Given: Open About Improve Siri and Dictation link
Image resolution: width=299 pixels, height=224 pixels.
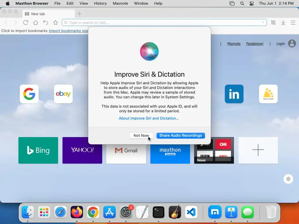Looking at the screenshot, I should pyautogui.click(x=149, y=118).
